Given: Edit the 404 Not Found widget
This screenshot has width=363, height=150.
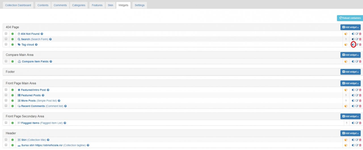Looking at the screenshot, I should (357, 34).
